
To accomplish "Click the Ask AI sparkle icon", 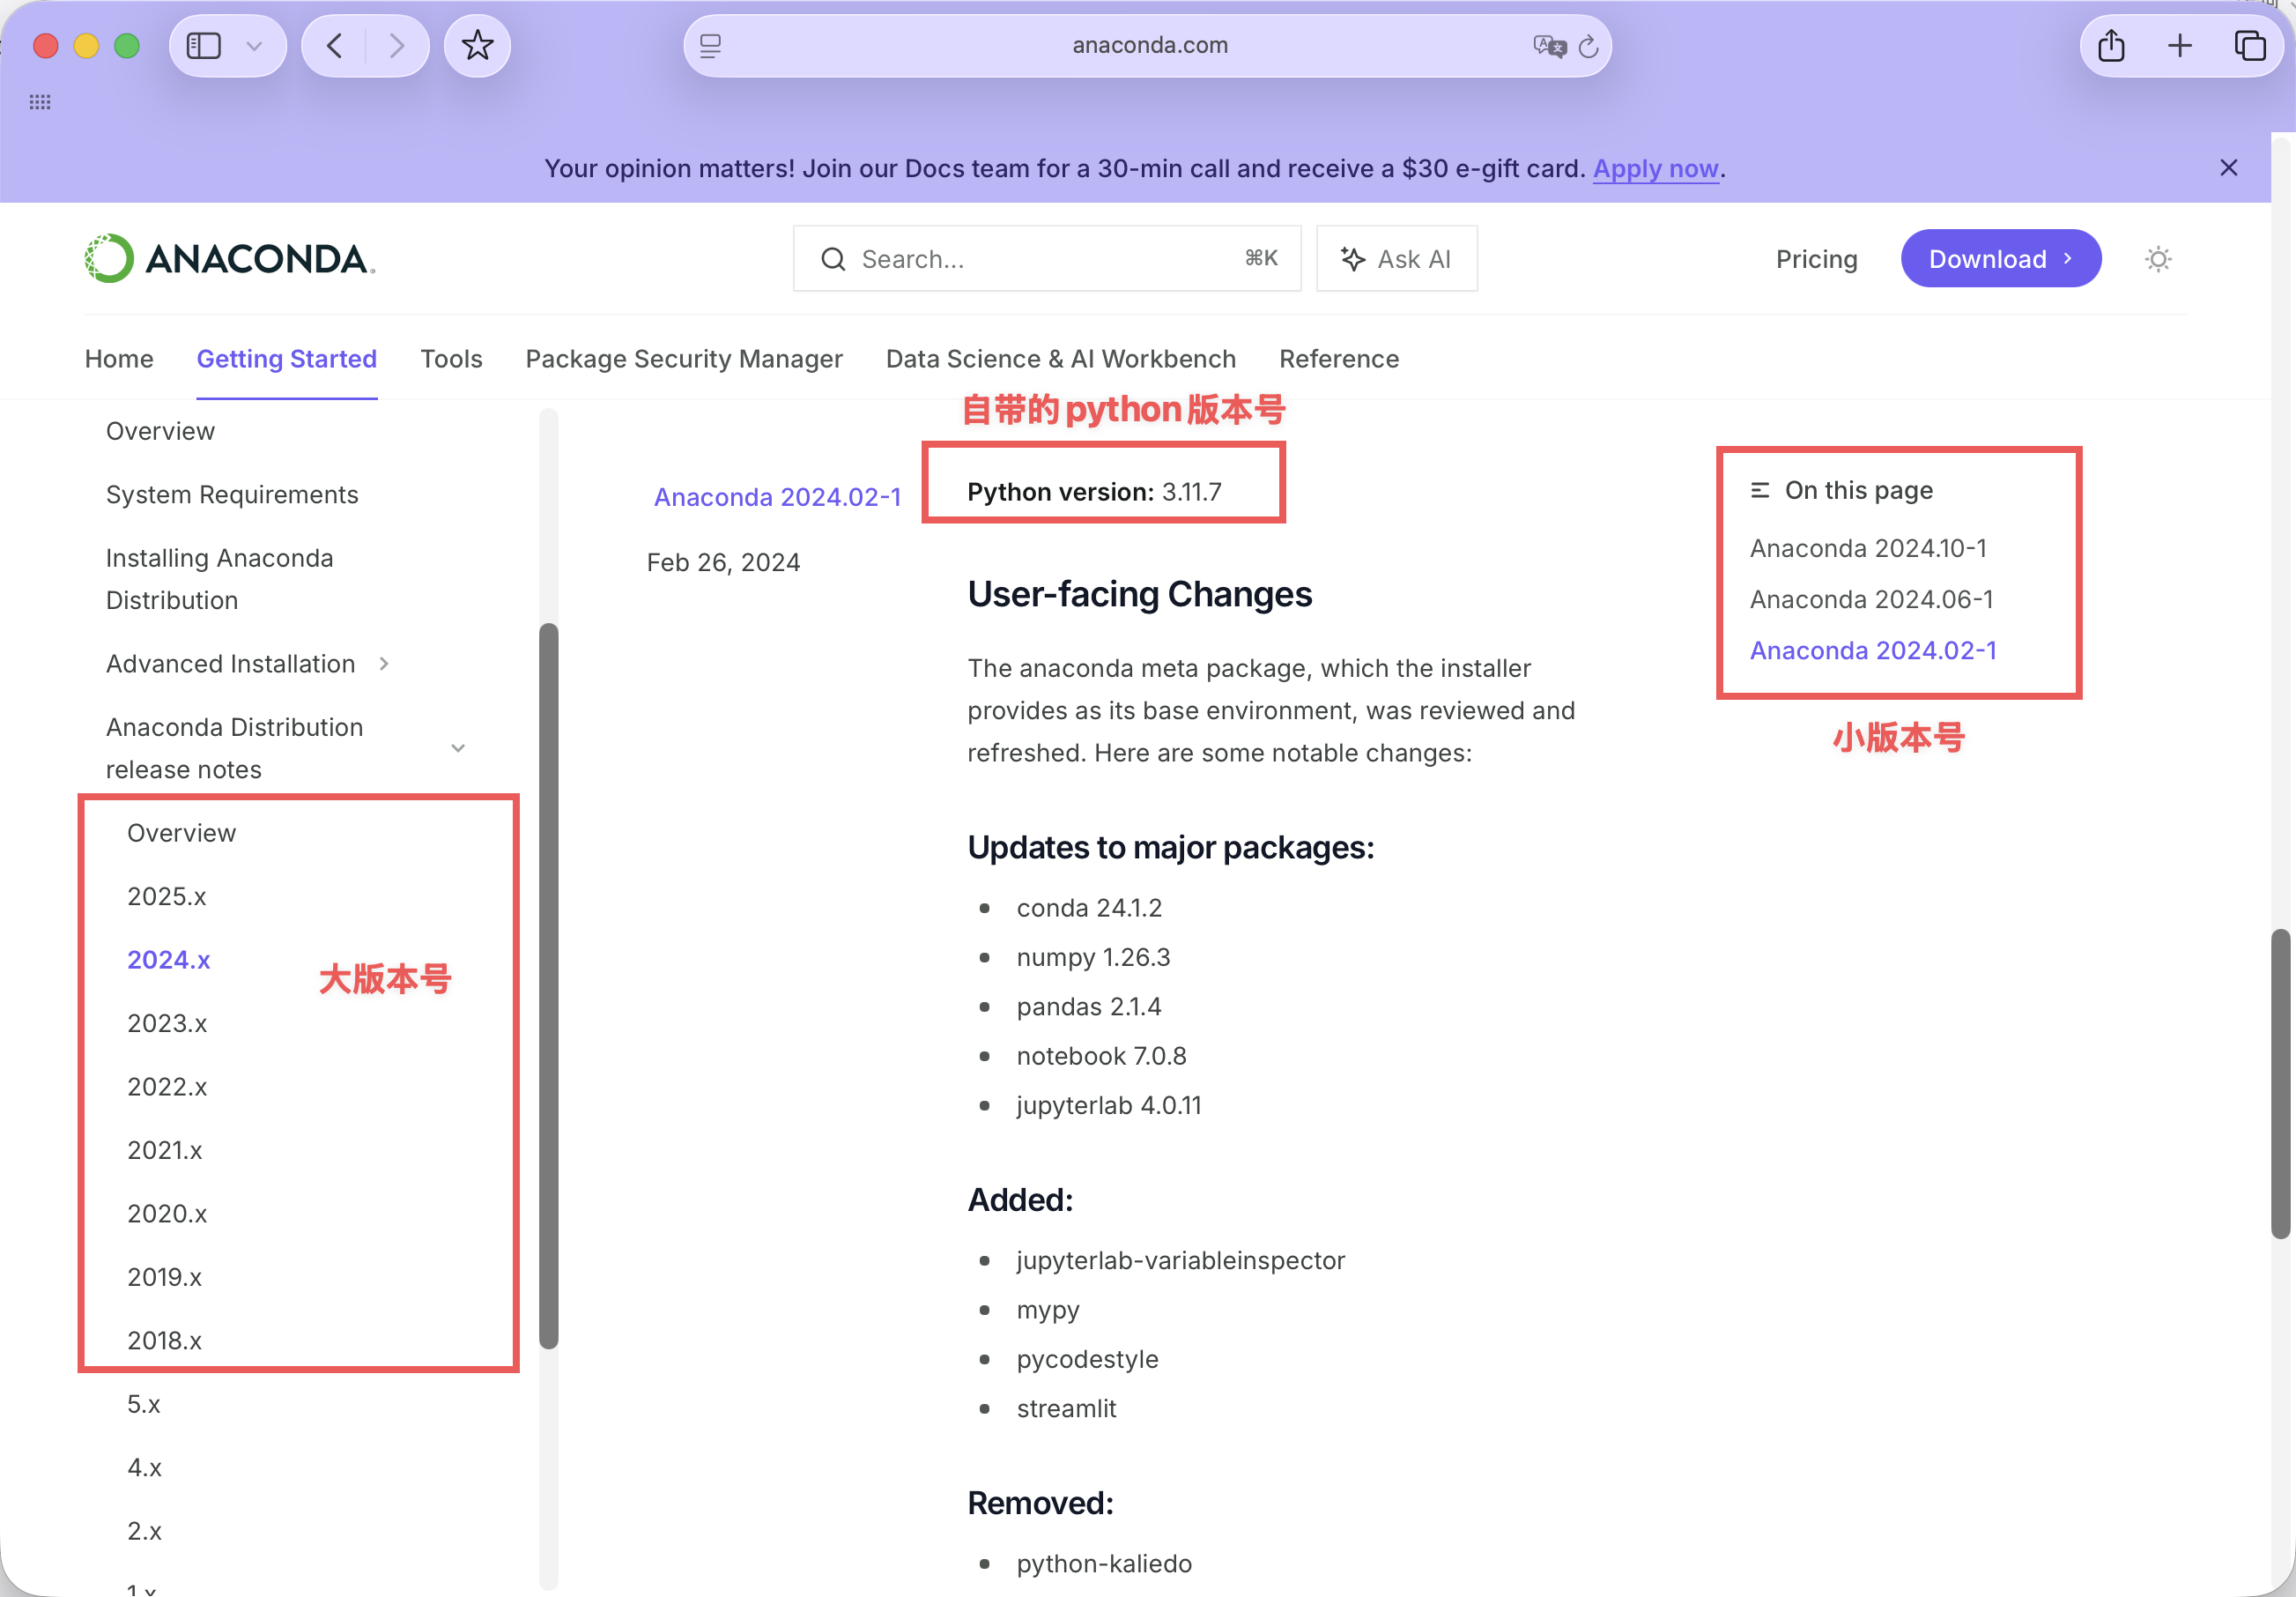I will coord(1352,259).
